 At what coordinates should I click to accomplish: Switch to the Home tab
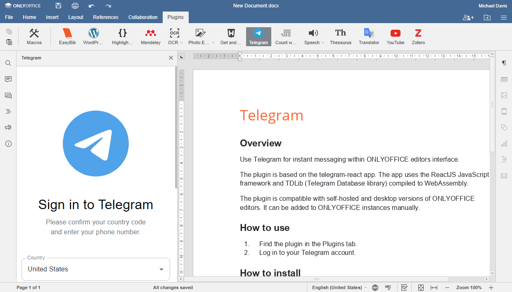tap(29, 17)
